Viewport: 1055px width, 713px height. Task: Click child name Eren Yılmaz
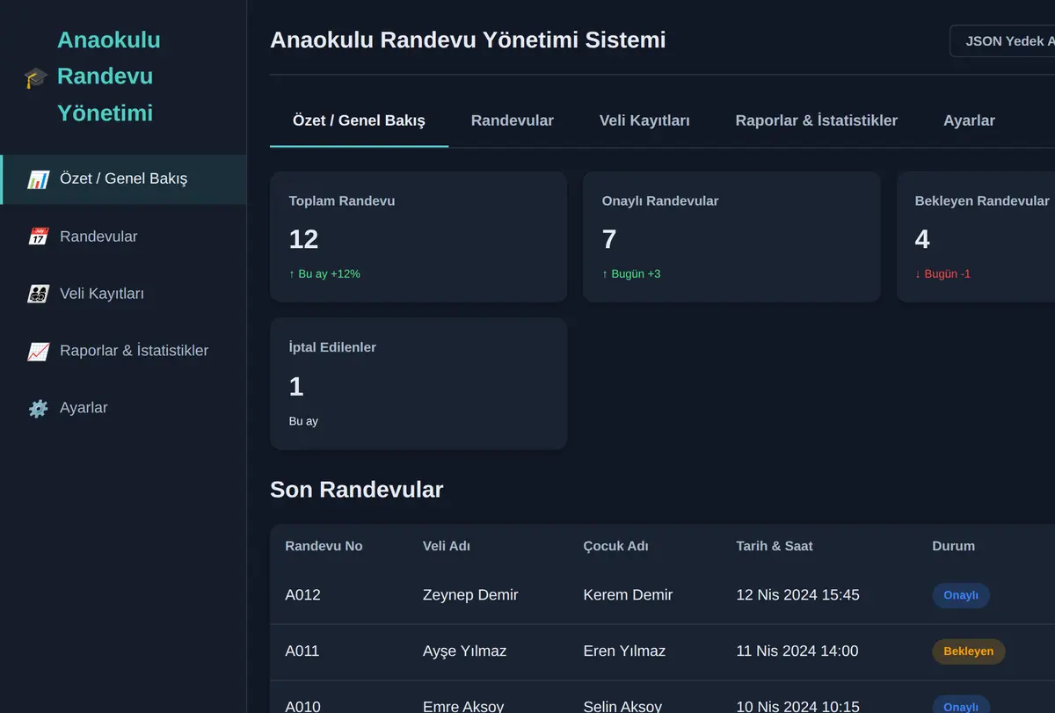point(624,651)
